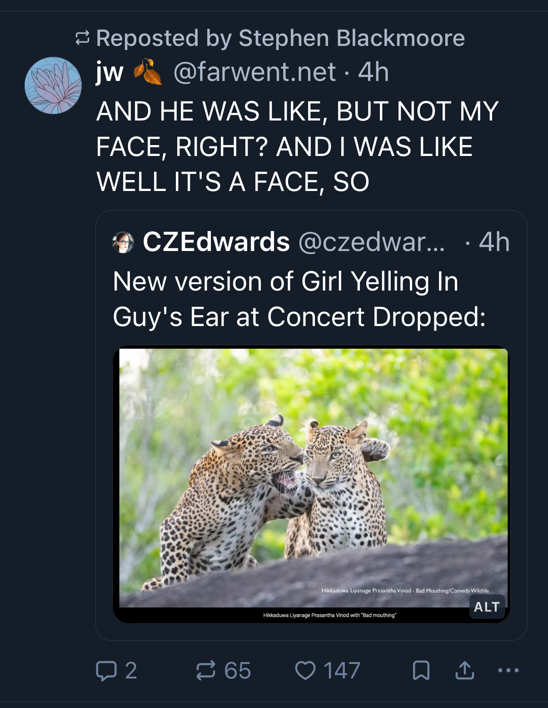The height and width of the screenshot is (708, 548).
Task: Click the like count of 147
Action: tap(342, 671)
